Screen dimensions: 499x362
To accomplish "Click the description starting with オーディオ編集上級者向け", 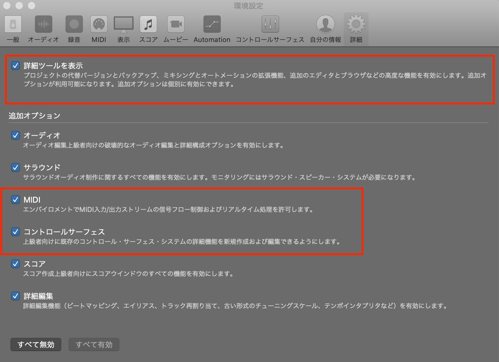I will (x=154, y=145).
